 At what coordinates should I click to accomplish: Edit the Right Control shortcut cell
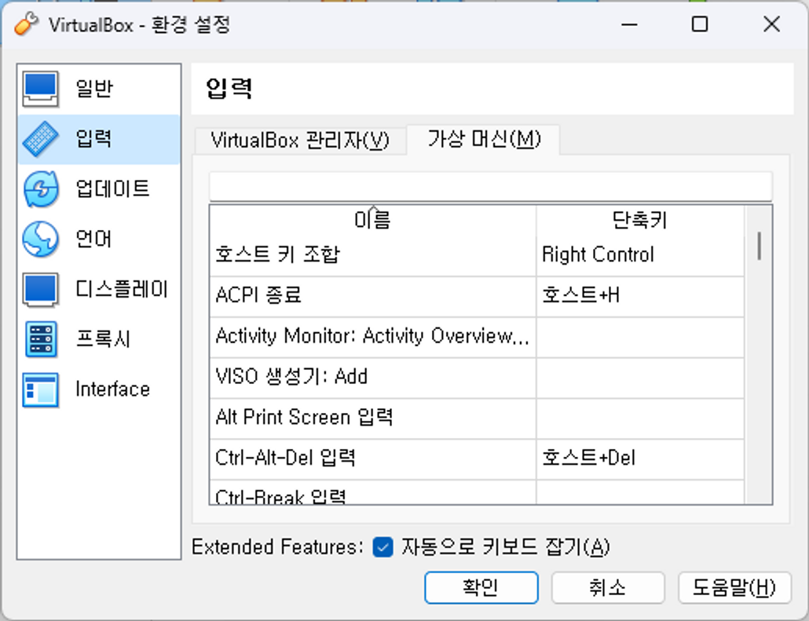click(640, 255)
